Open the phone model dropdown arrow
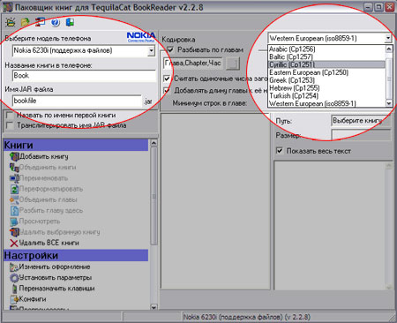 pyautogui.click(x=151, y=50)
